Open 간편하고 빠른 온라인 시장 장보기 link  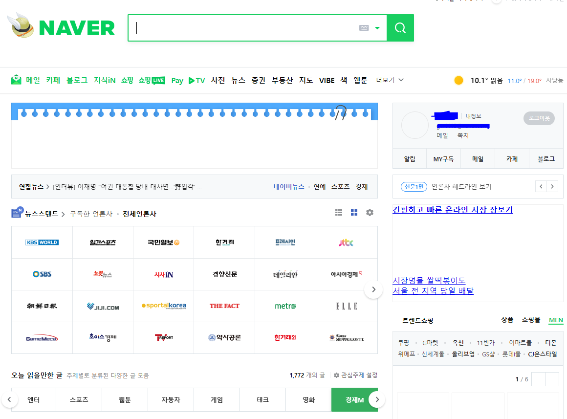pos(453,209)
